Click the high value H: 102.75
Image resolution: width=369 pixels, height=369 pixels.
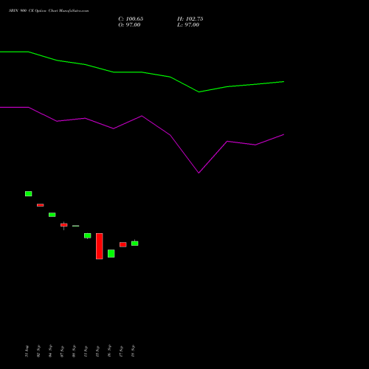[190, 19]
